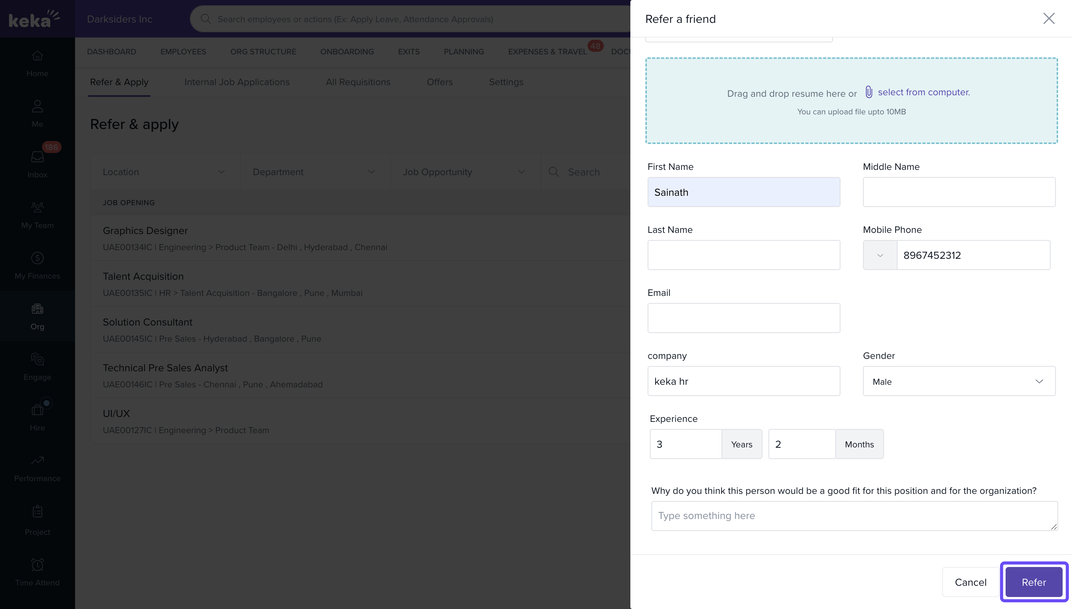Open My Finances dollar icon

(37, 258)
